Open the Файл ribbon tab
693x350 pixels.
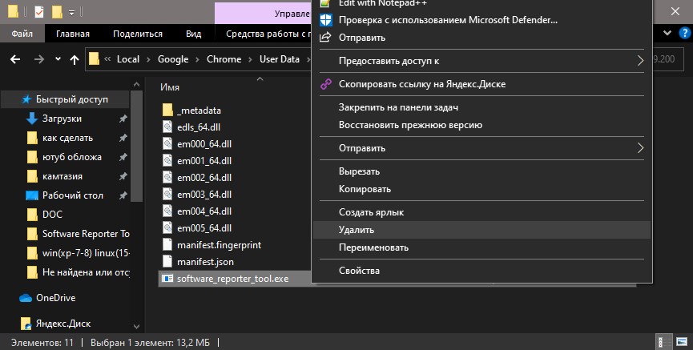(x=22, y=34)
